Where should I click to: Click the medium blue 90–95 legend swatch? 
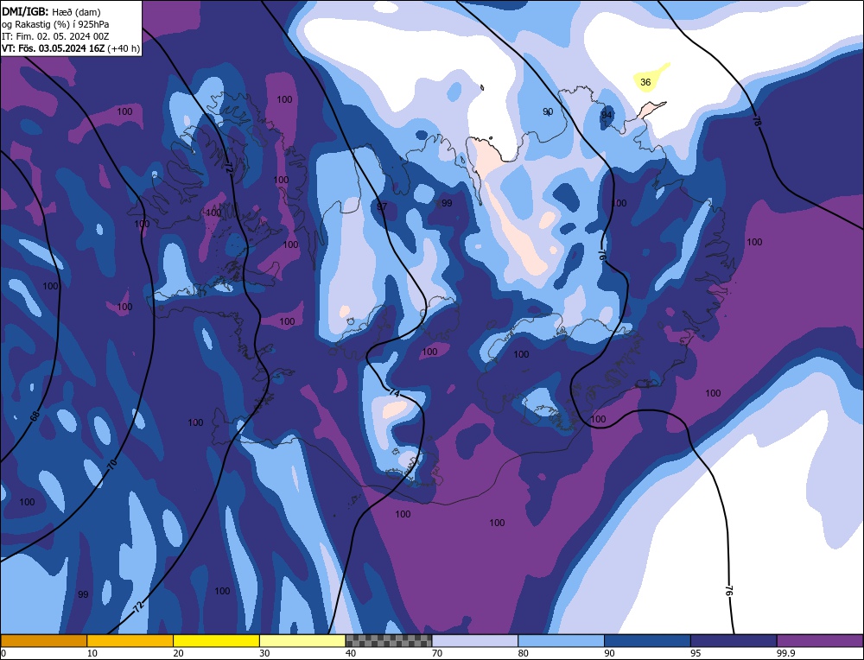tap(647, 641)
